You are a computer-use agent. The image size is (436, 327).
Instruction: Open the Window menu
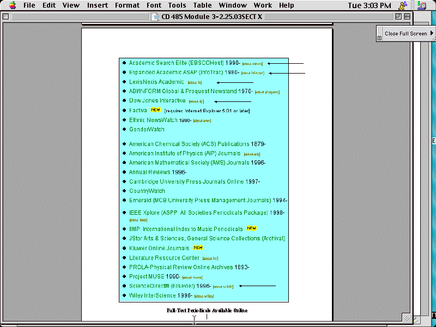(x=233, y=5)
